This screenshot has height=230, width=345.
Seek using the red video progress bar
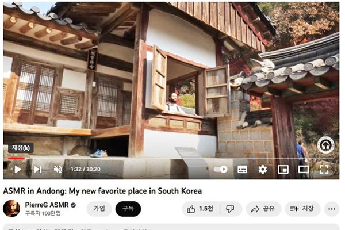click(17, 158)
